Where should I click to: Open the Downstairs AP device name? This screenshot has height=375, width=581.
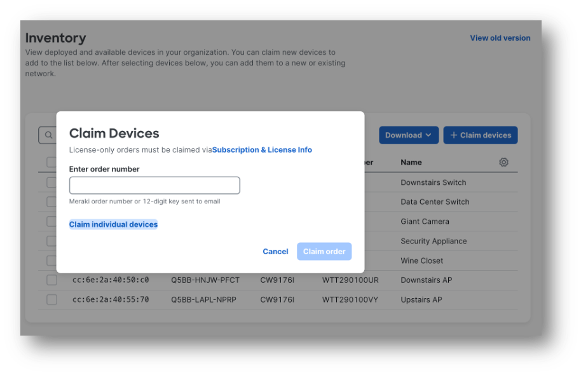pos(426,280)
